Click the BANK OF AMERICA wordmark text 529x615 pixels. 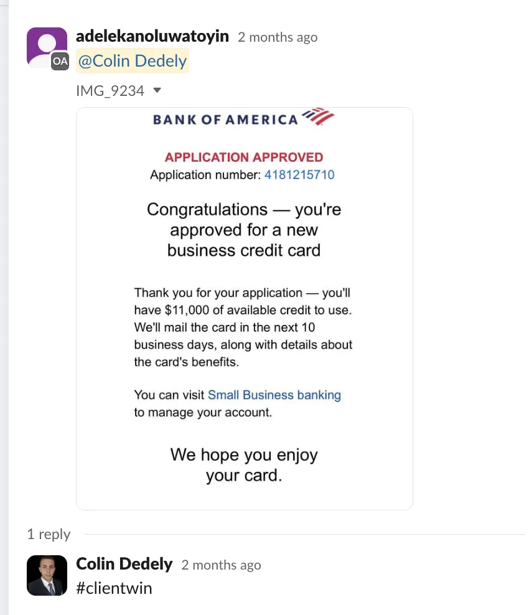click(x=225, y=119)
